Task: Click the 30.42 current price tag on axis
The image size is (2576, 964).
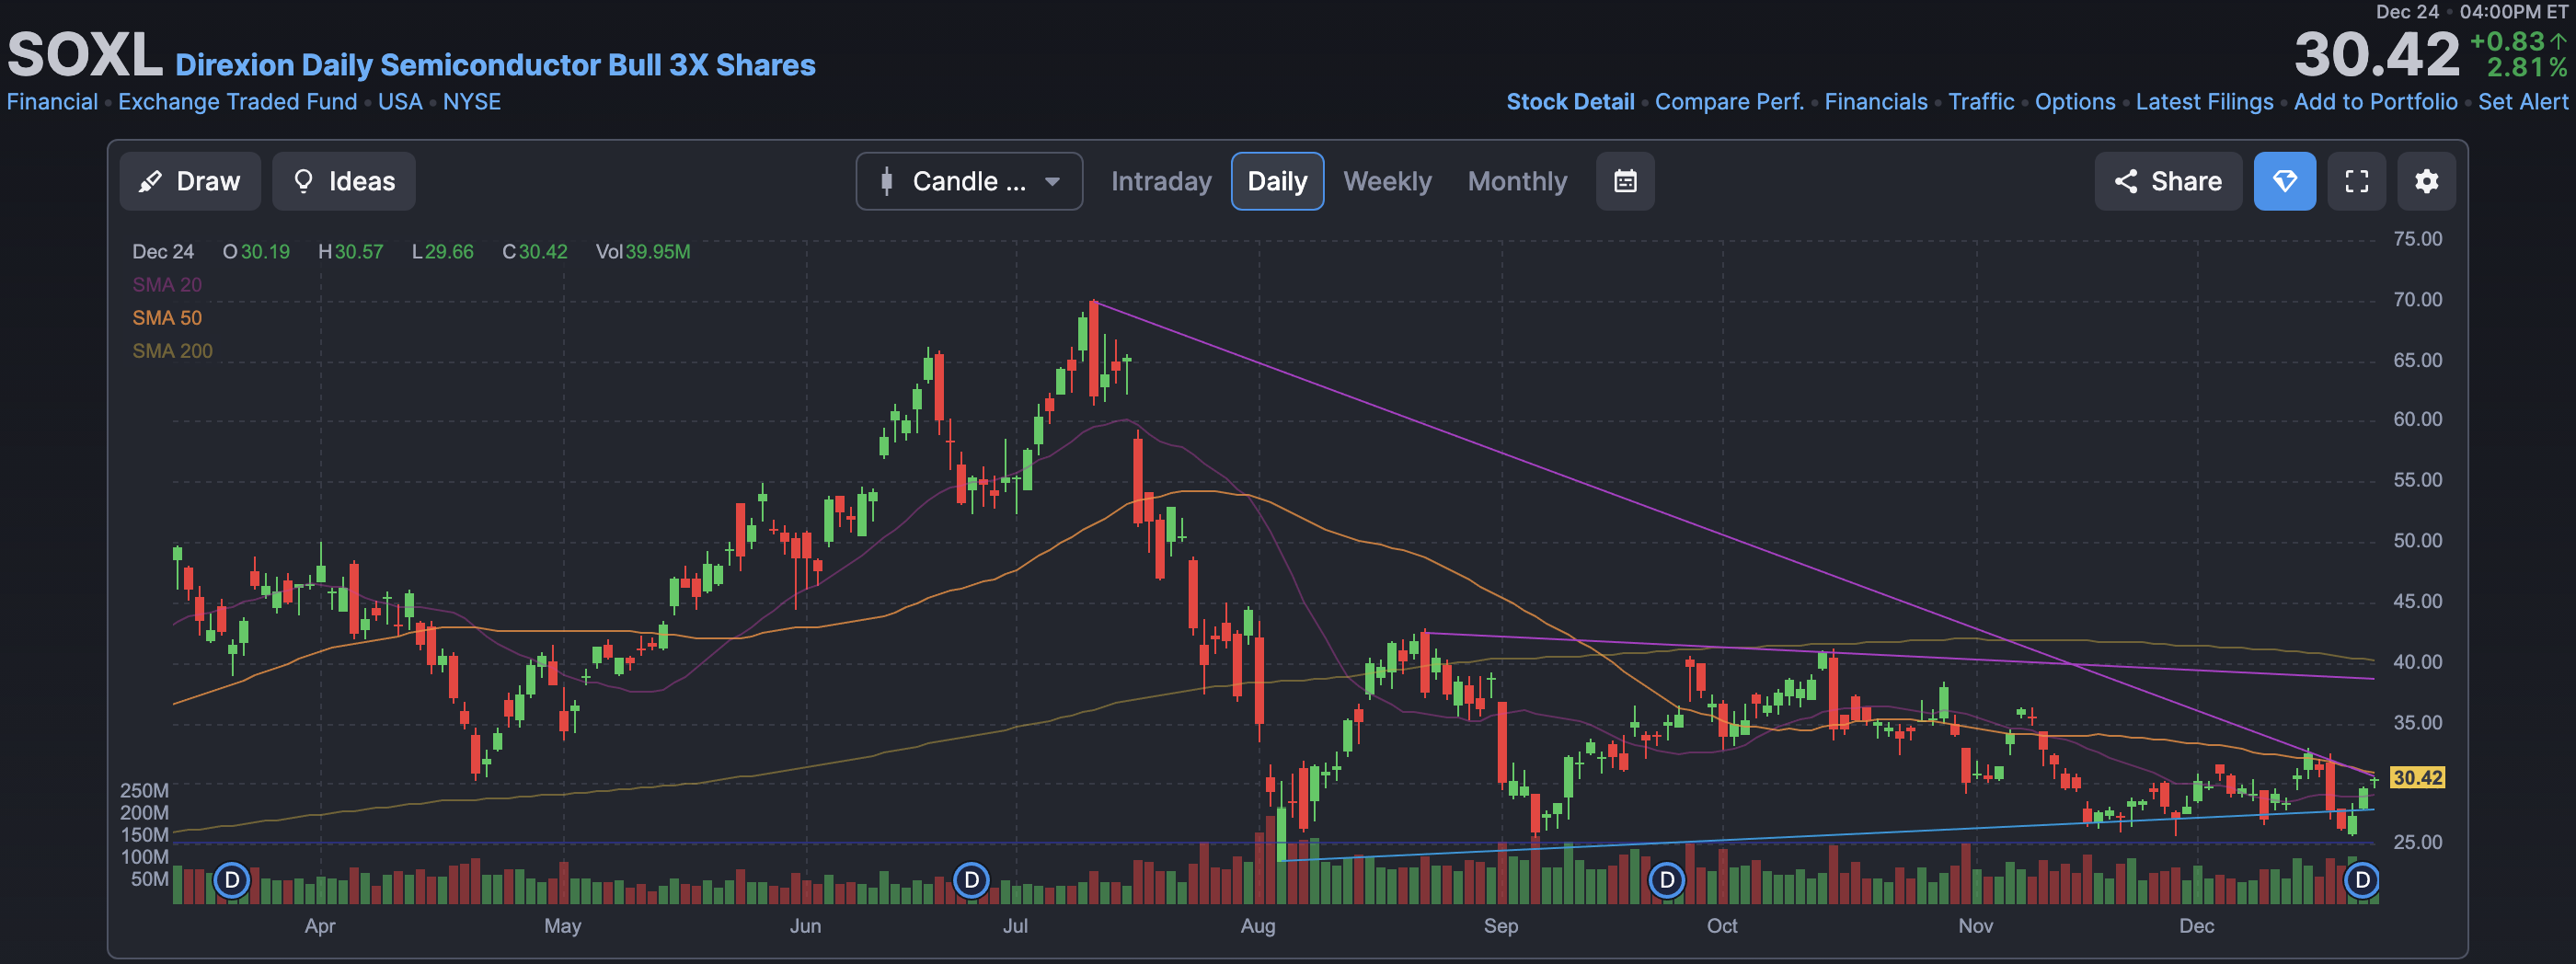Action: tap(2417, 777)
